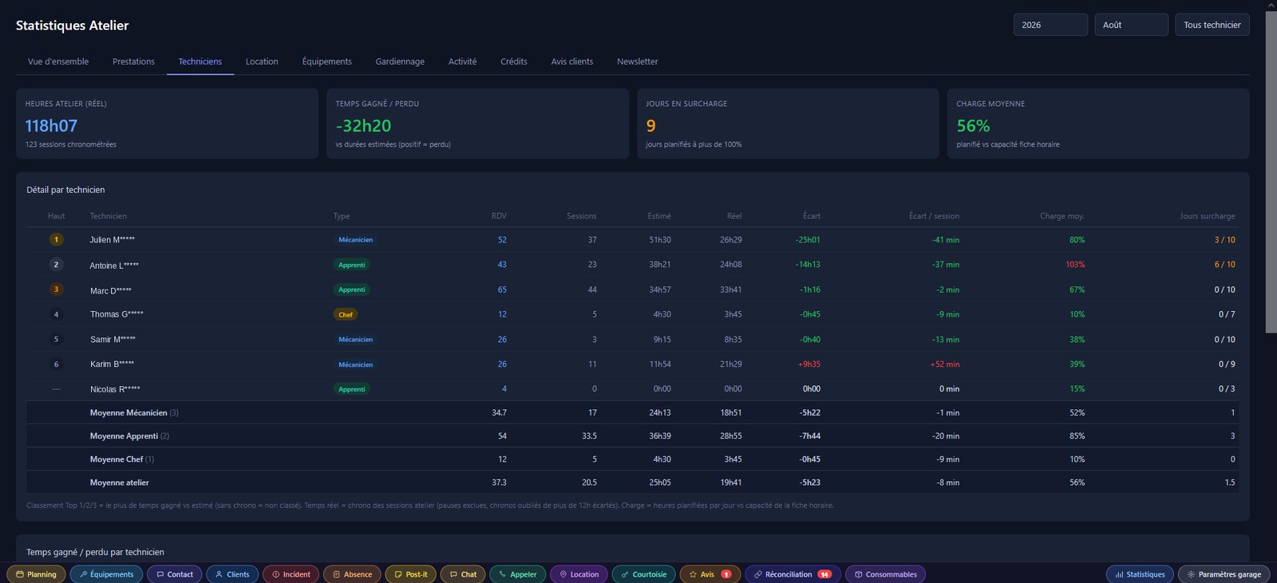Switch to the Prestations tab
The height and width of the screenshot is (583, 1277).
point(133,61)
